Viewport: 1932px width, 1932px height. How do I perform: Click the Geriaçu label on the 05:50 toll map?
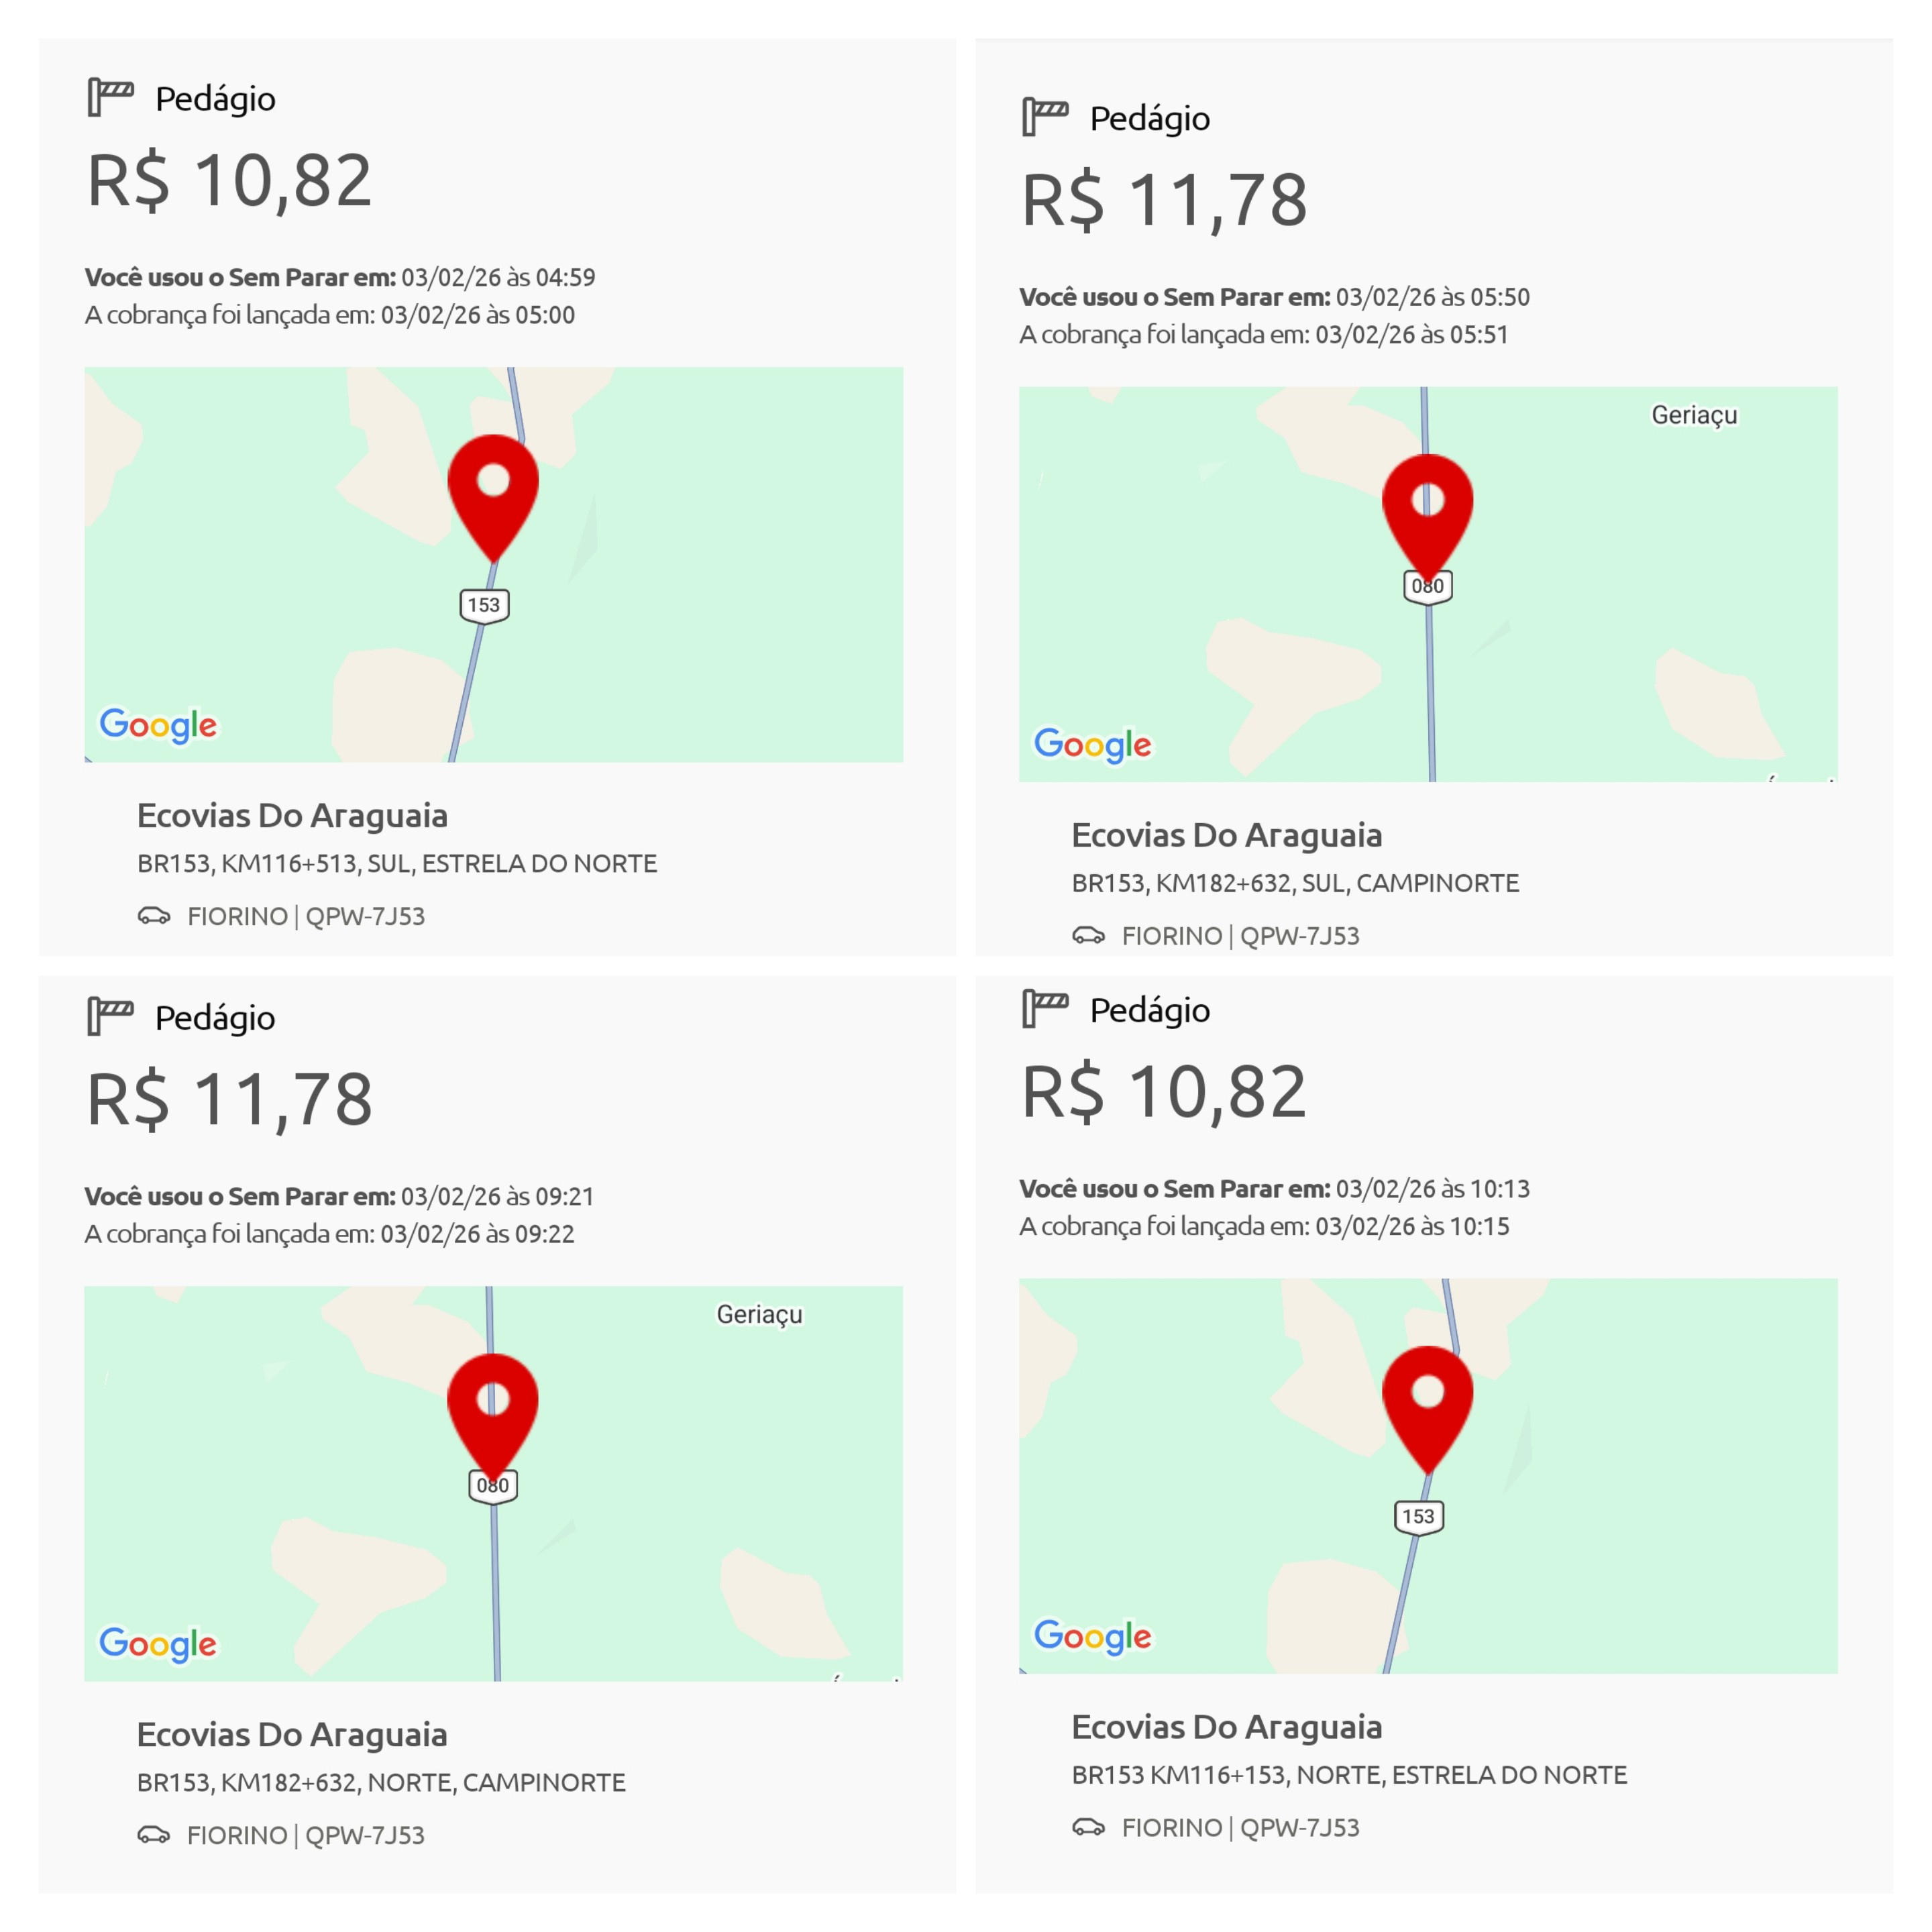click(x=1694, y=415)
